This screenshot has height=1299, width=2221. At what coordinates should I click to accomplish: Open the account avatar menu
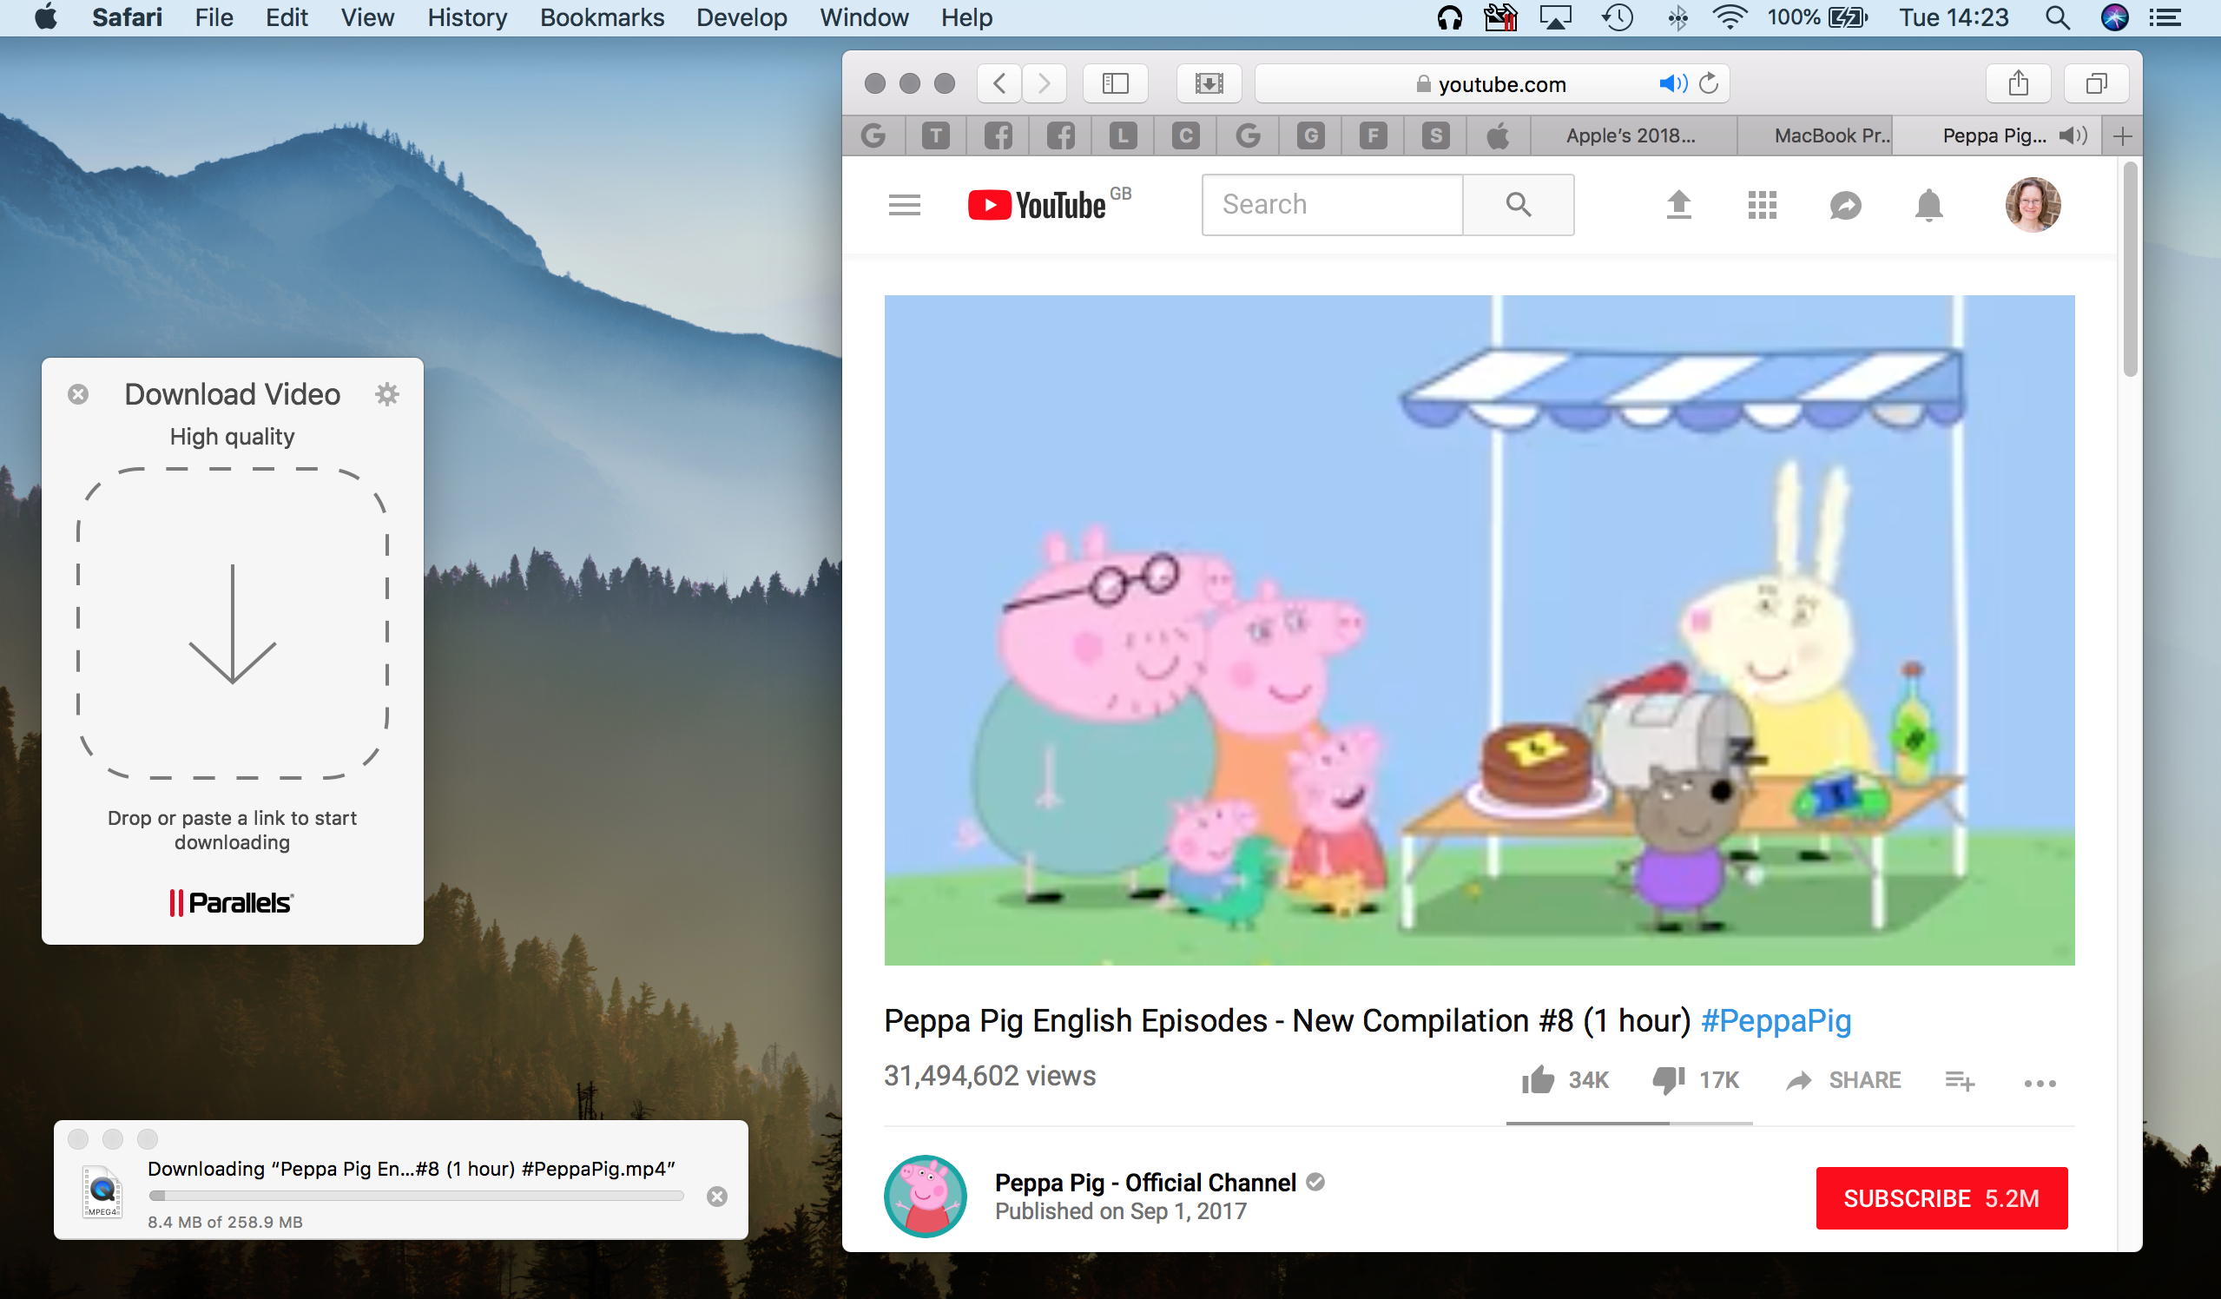[2033, 204]
